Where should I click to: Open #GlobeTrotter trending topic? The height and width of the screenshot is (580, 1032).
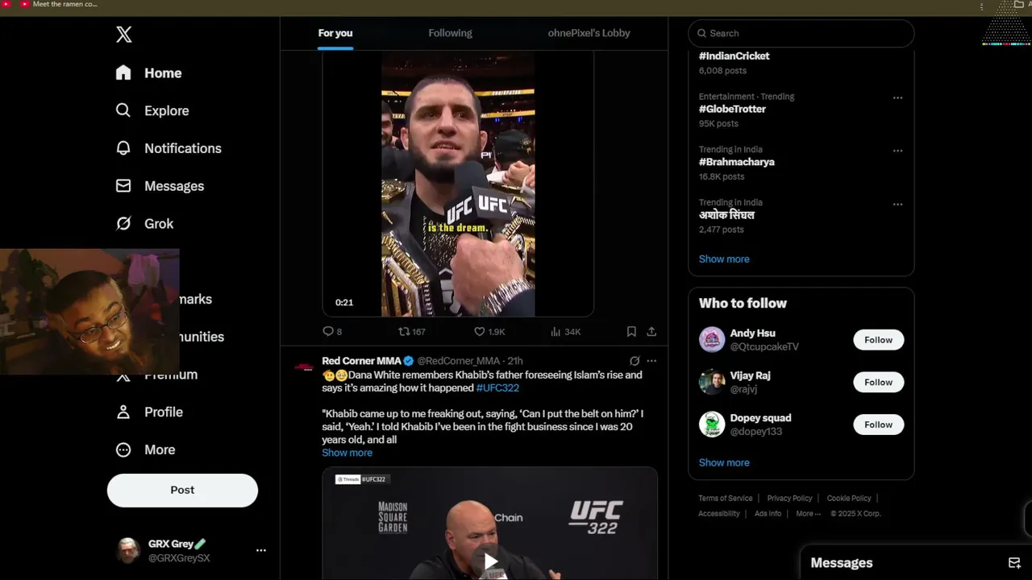(x=732, y=110)
